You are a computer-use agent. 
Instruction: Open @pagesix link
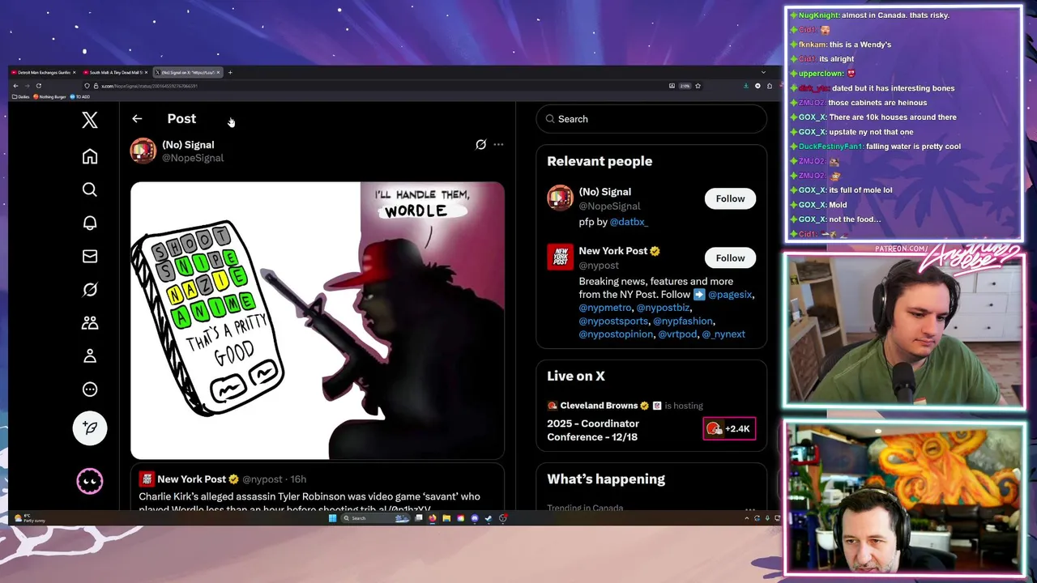coord(730,294)
